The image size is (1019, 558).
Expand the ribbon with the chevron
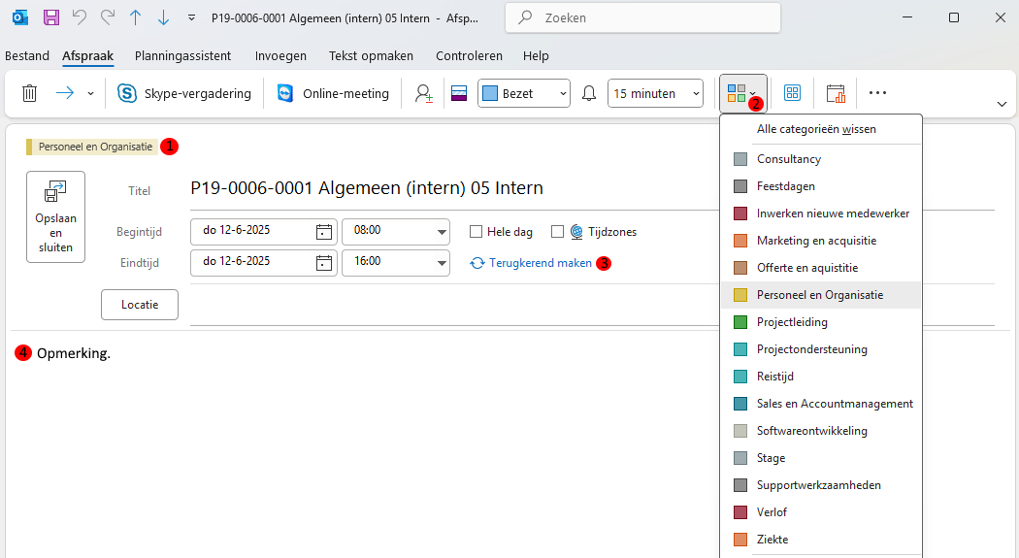tap(1002, 104)
